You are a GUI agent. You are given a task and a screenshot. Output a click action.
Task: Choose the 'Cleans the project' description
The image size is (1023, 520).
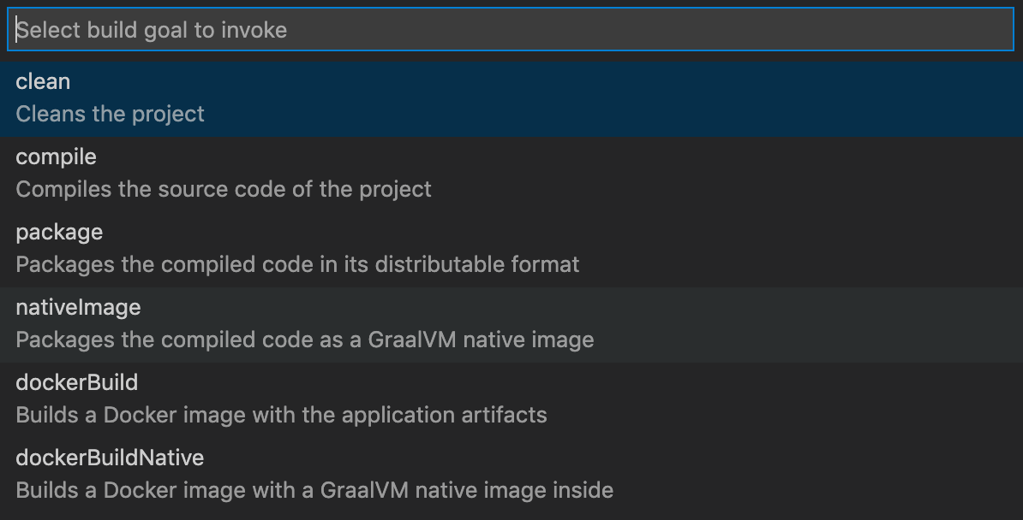(111, 114)
